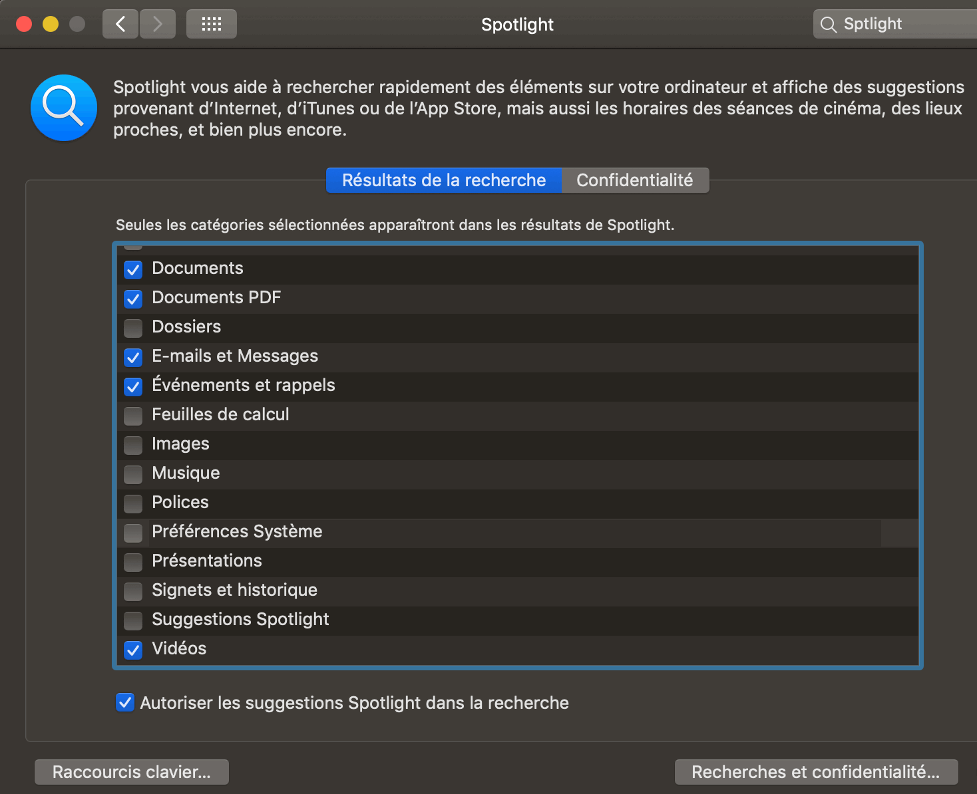The height and width of the screenshot is (794, 977).
Task: Click the blue Spotlight magnifier icon
Action: coord(64,108)
